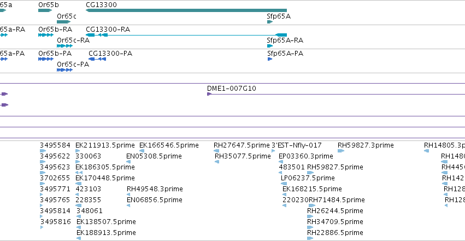The image size is (465, 241).
Task: Click the Sfp65A-RA transcript glyph
Action: click(x=270, y=46)
